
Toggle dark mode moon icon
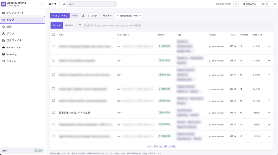coord(236,4)
